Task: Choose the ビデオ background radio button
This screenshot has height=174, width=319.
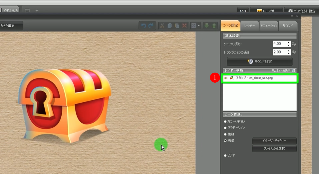Action: tap(225, 156)
